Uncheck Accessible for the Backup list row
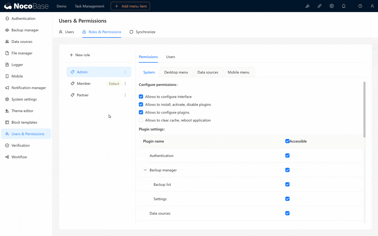 click(x=287, y=185)
